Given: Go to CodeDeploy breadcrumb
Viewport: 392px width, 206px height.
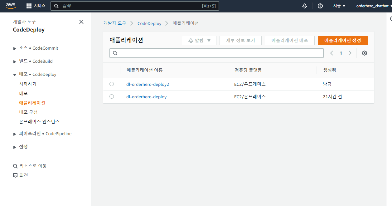Looking at the screenshot, I should 149,23.
